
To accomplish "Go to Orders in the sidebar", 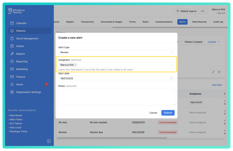I will [29, 46].
